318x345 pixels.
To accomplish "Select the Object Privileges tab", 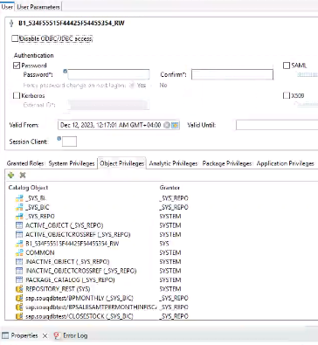I will 122,163.
